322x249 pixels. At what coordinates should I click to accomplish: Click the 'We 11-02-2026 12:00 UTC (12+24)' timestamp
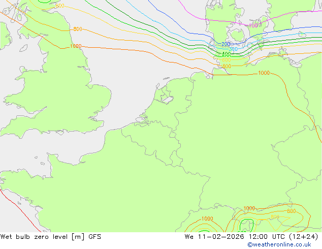pos(251,237)
